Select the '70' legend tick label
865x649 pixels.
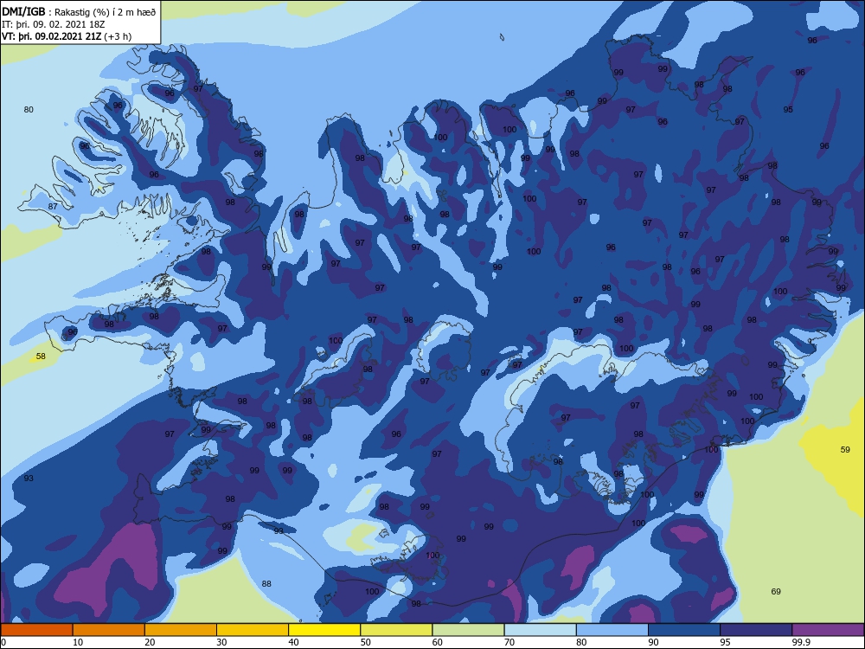509,642
